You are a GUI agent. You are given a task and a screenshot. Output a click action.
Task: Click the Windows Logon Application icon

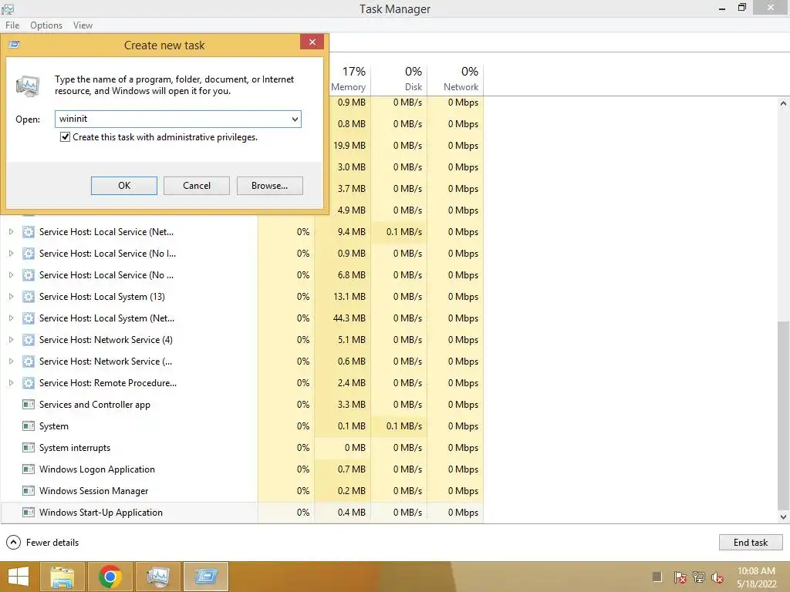pyautogui.click(x=29, y=469)
